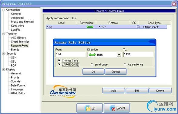This screenshot has width=178, height=114.
Task: Collapse the Security tree node
Action: point(4,54)
